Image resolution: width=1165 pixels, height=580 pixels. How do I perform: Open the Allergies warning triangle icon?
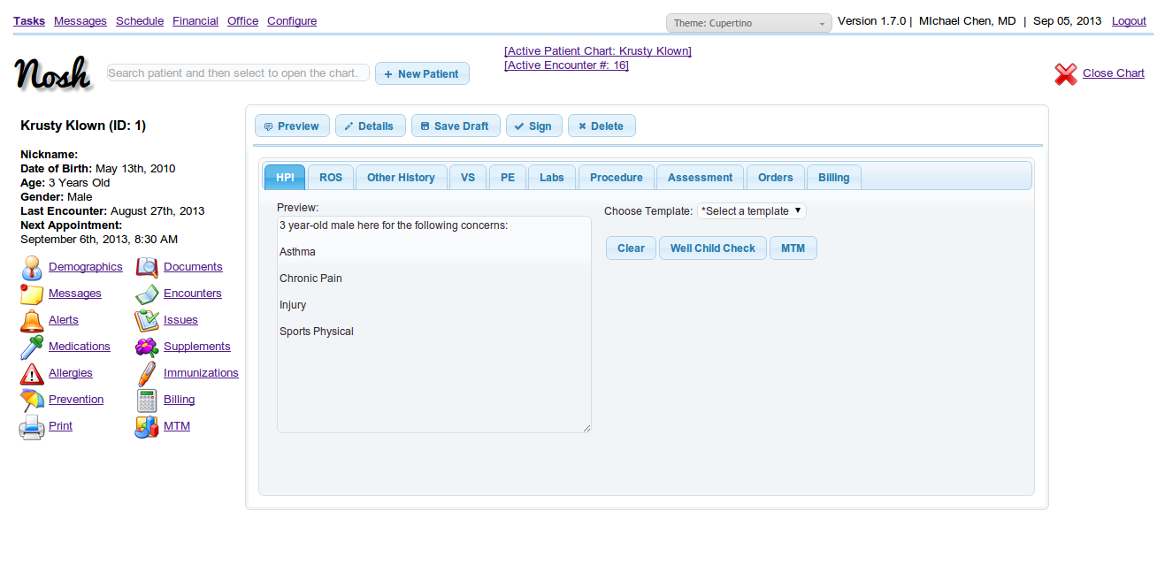[32, 373]
